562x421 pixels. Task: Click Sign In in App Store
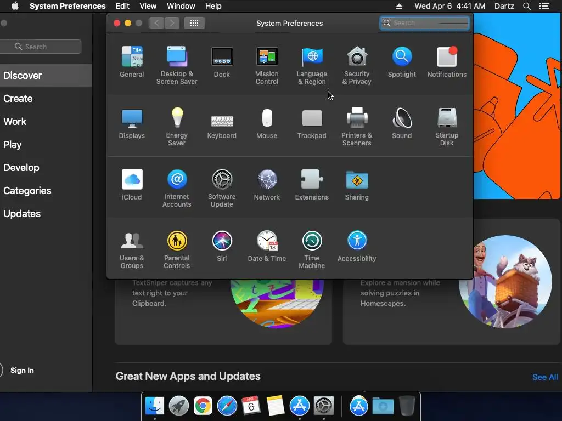click(x=22, y=370)
